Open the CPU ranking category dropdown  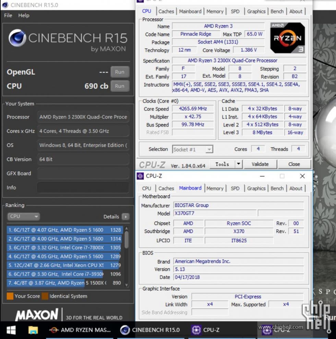pos(23,216)
